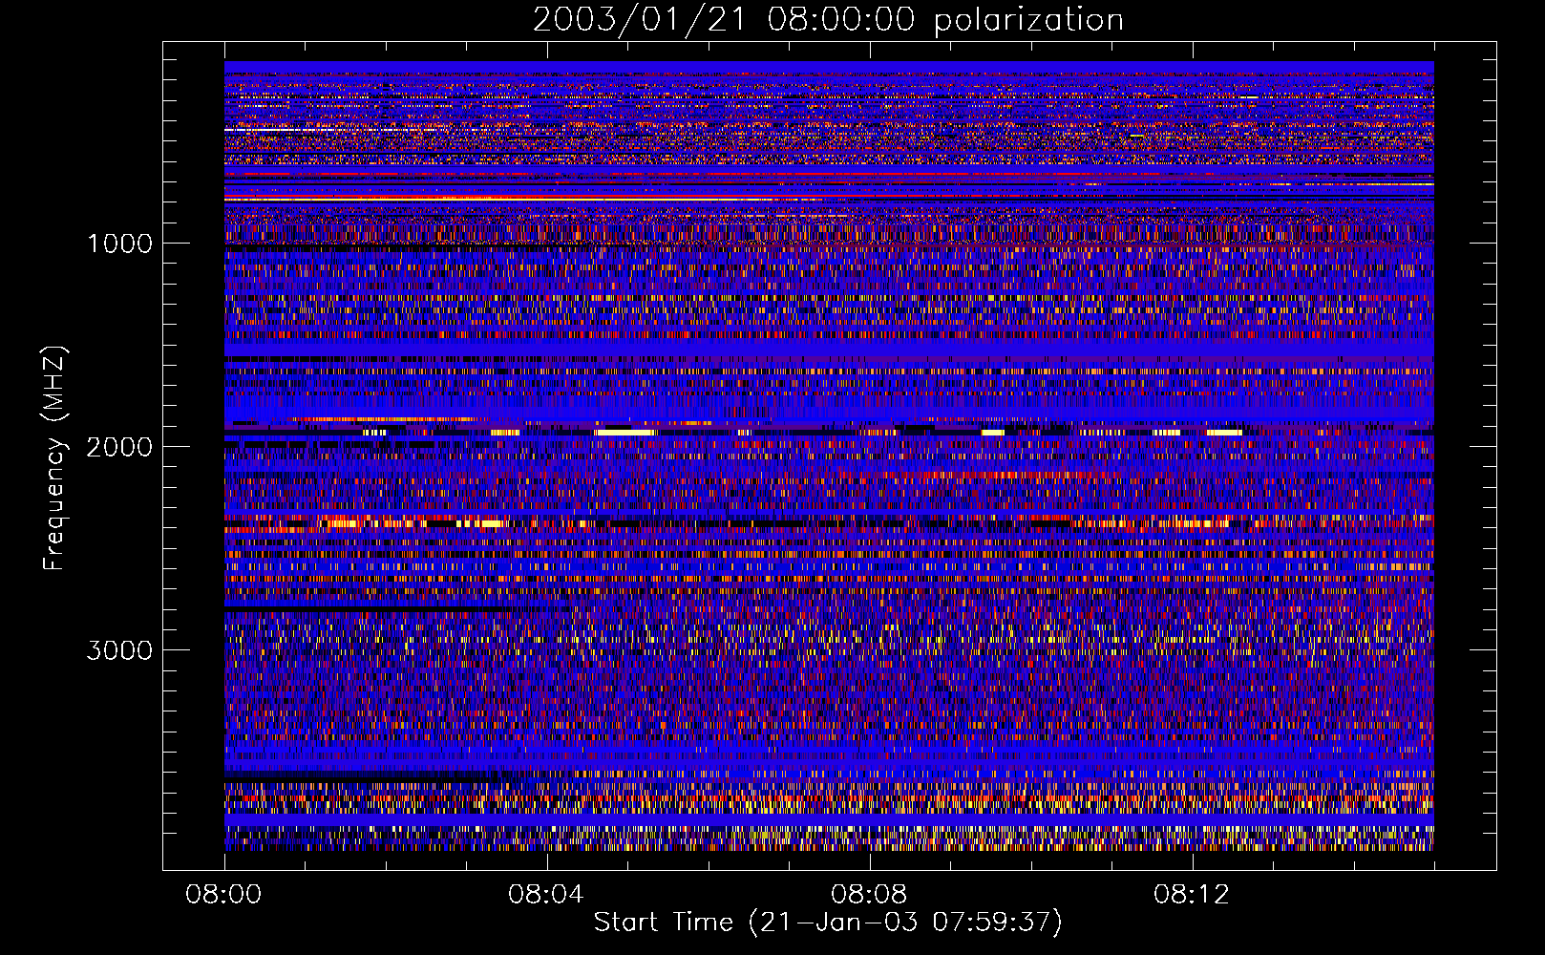Click the "1000" frequency tick label
Screen dimensions: 1545x955
119,244
